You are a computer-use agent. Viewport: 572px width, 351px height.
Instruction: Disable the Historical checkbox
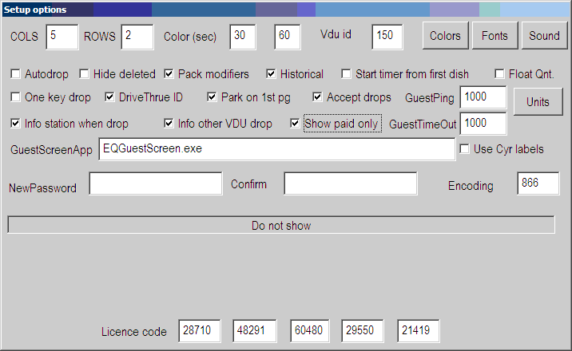pos(272,74)
